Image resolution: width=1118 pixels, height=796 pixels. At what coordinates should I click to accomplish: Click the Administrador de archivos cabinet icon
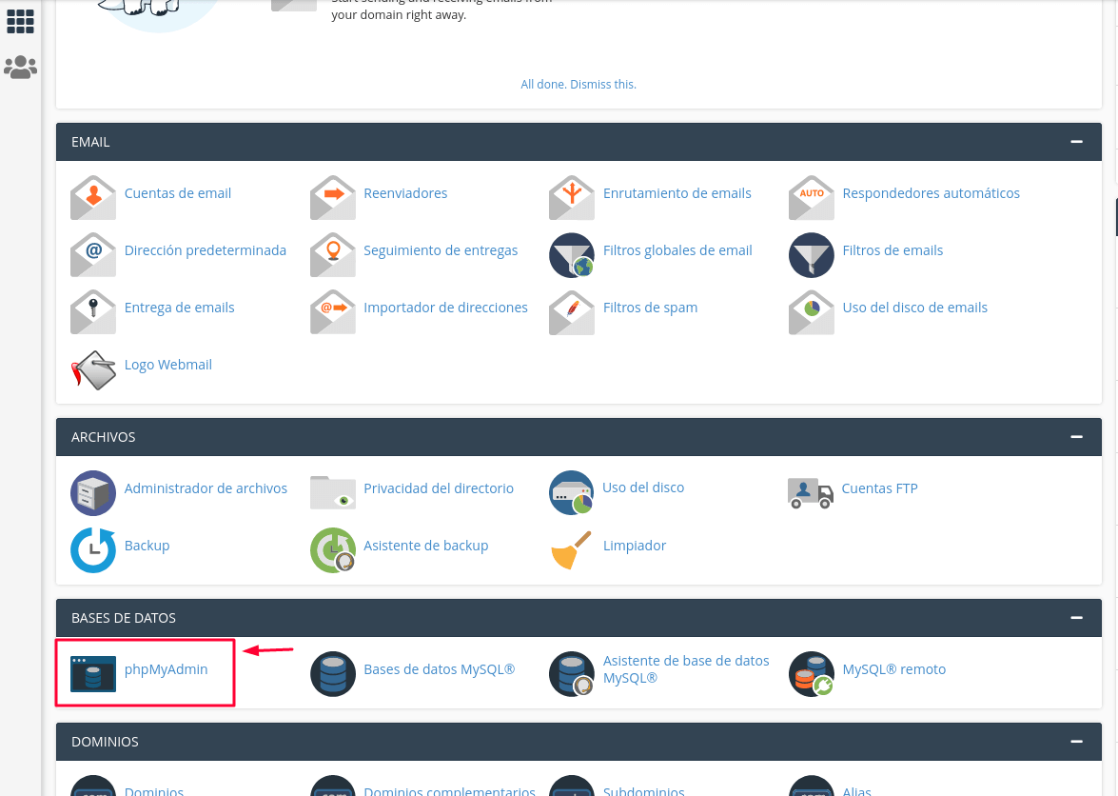tap(92, 493)
